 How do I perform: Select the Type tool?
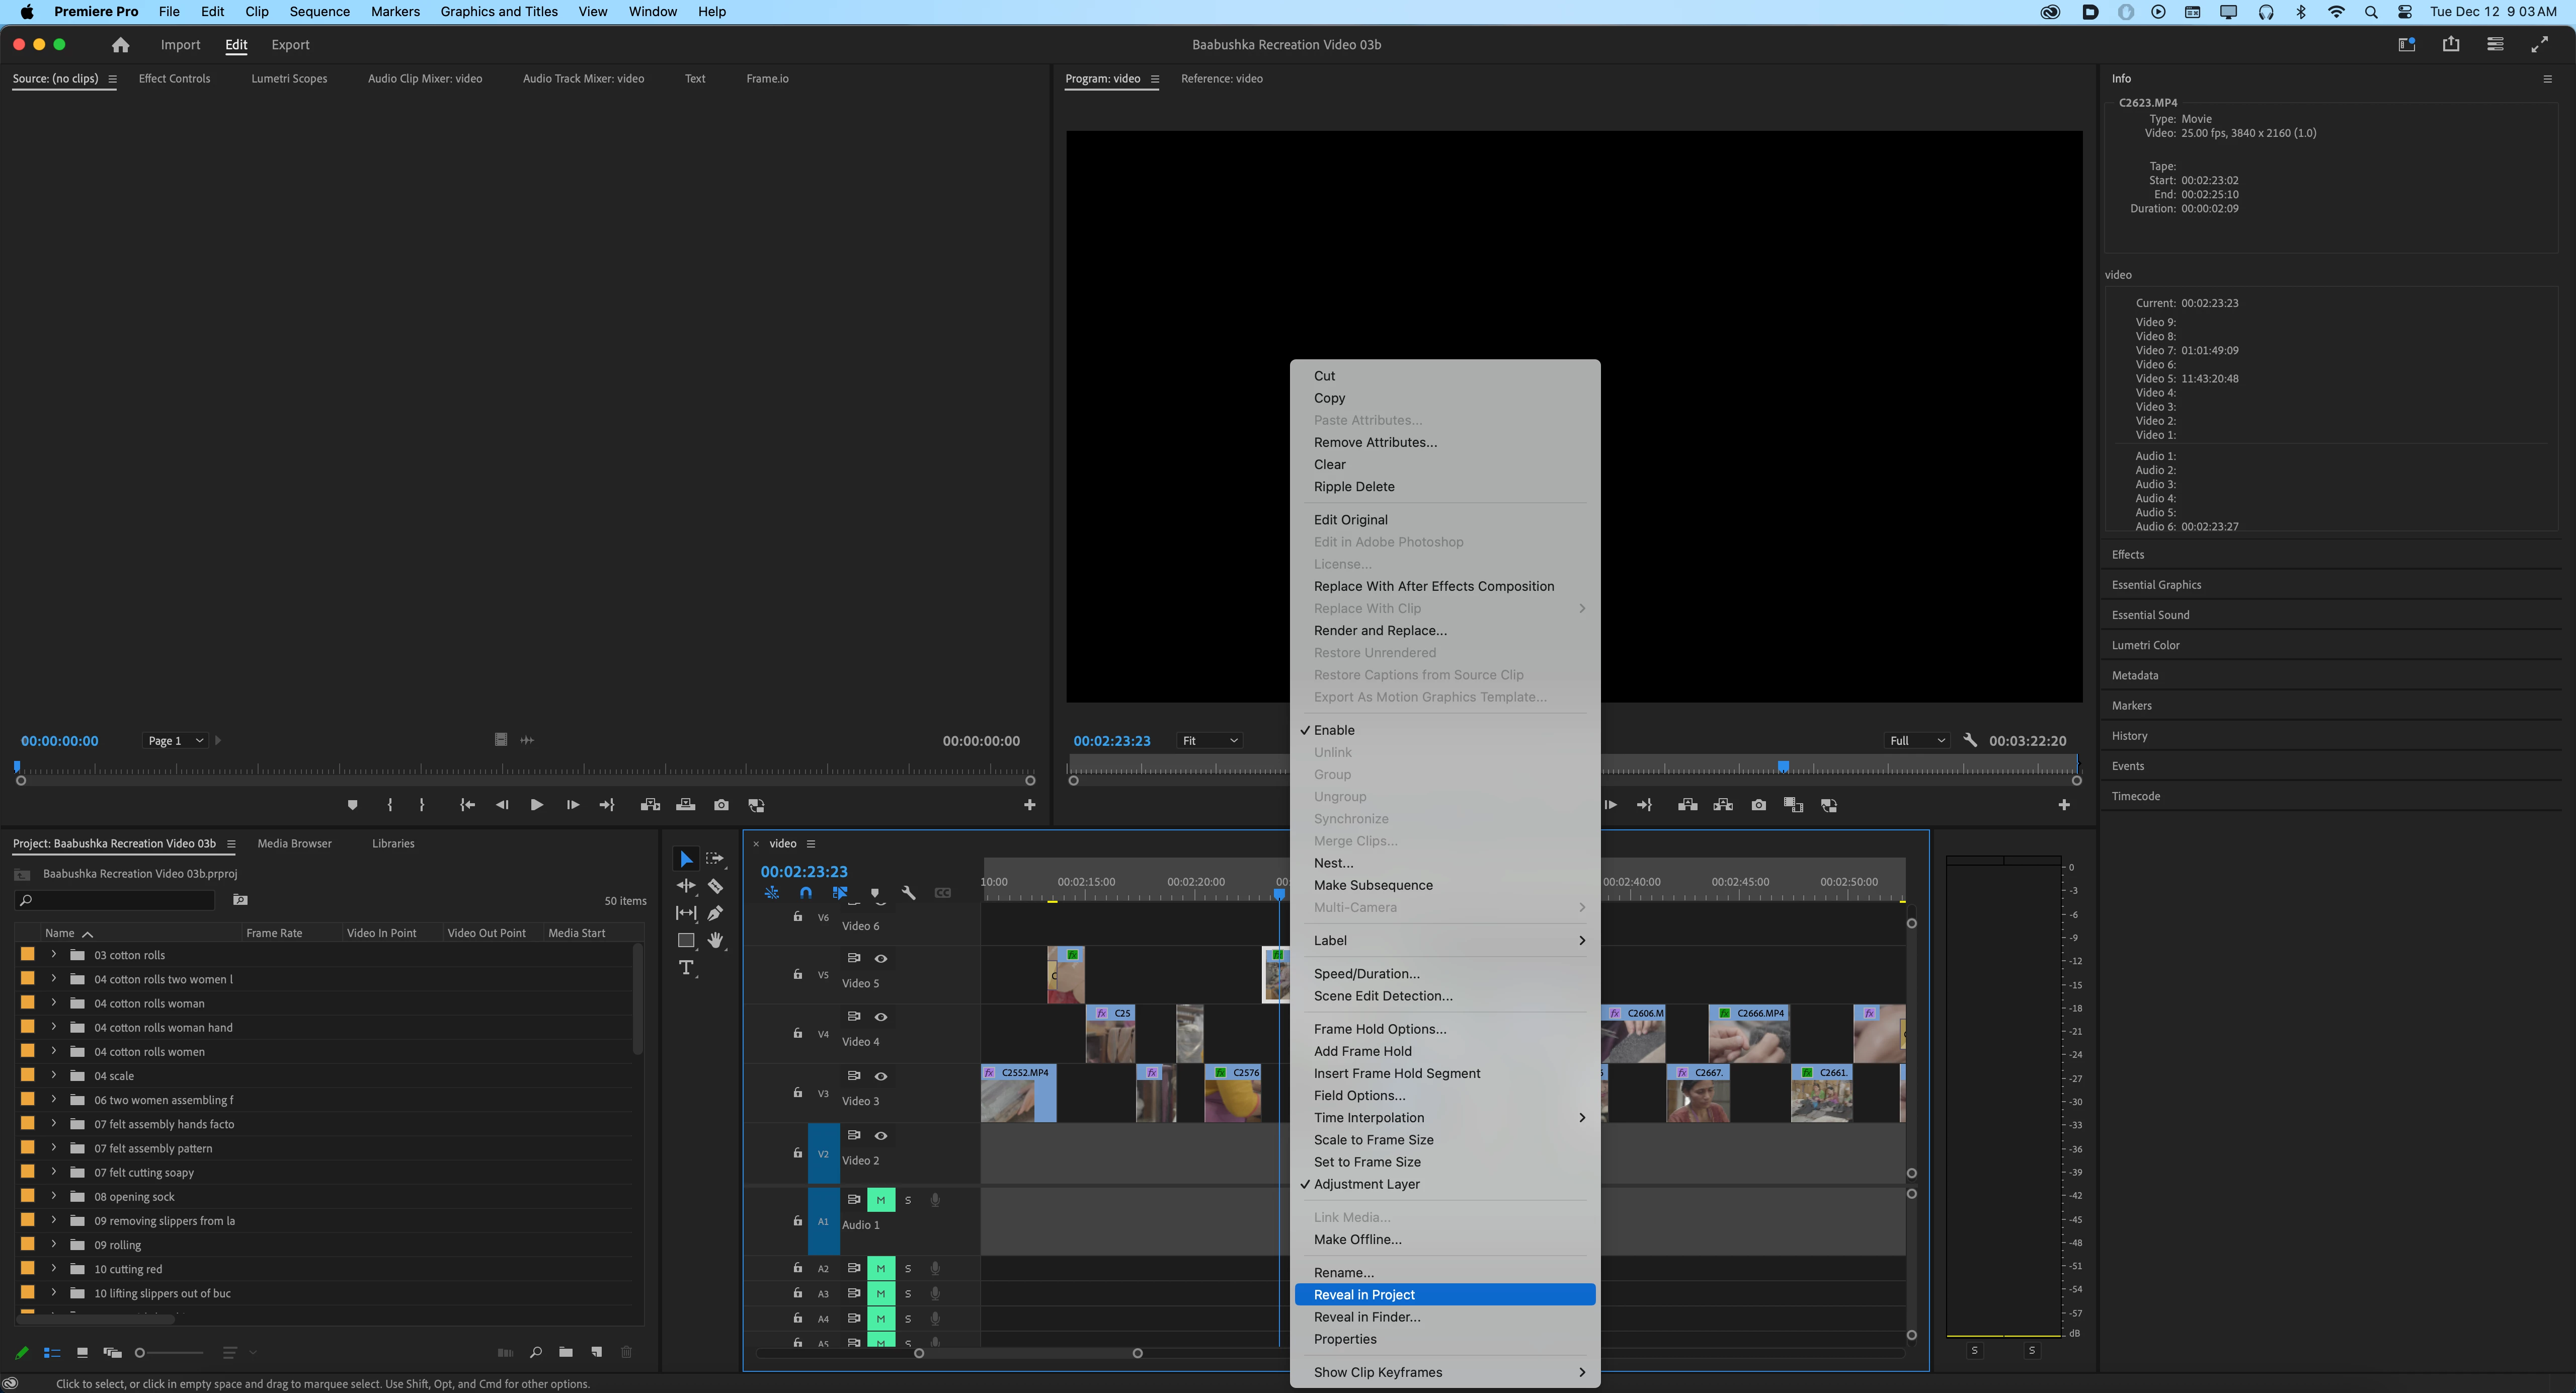686,967
